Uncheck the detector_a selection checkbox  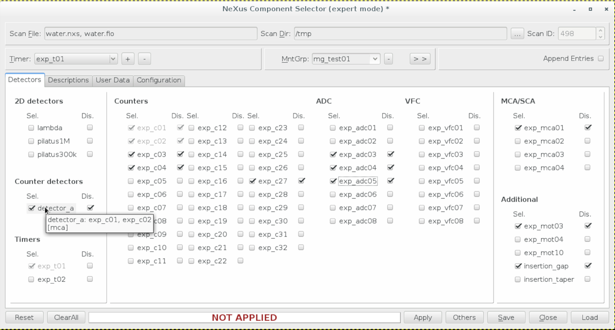click(x=32, y=208)
